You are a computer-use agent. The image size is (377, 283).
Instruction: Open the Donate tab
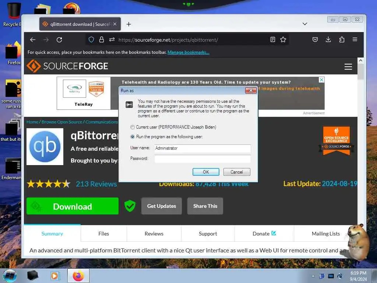[x=264, y=233]
